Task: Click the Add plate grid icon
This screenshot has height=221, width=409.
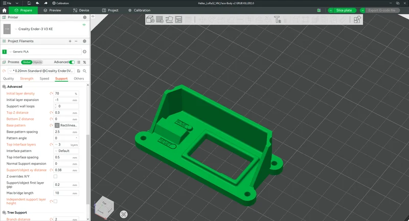Action: [160, 19]
